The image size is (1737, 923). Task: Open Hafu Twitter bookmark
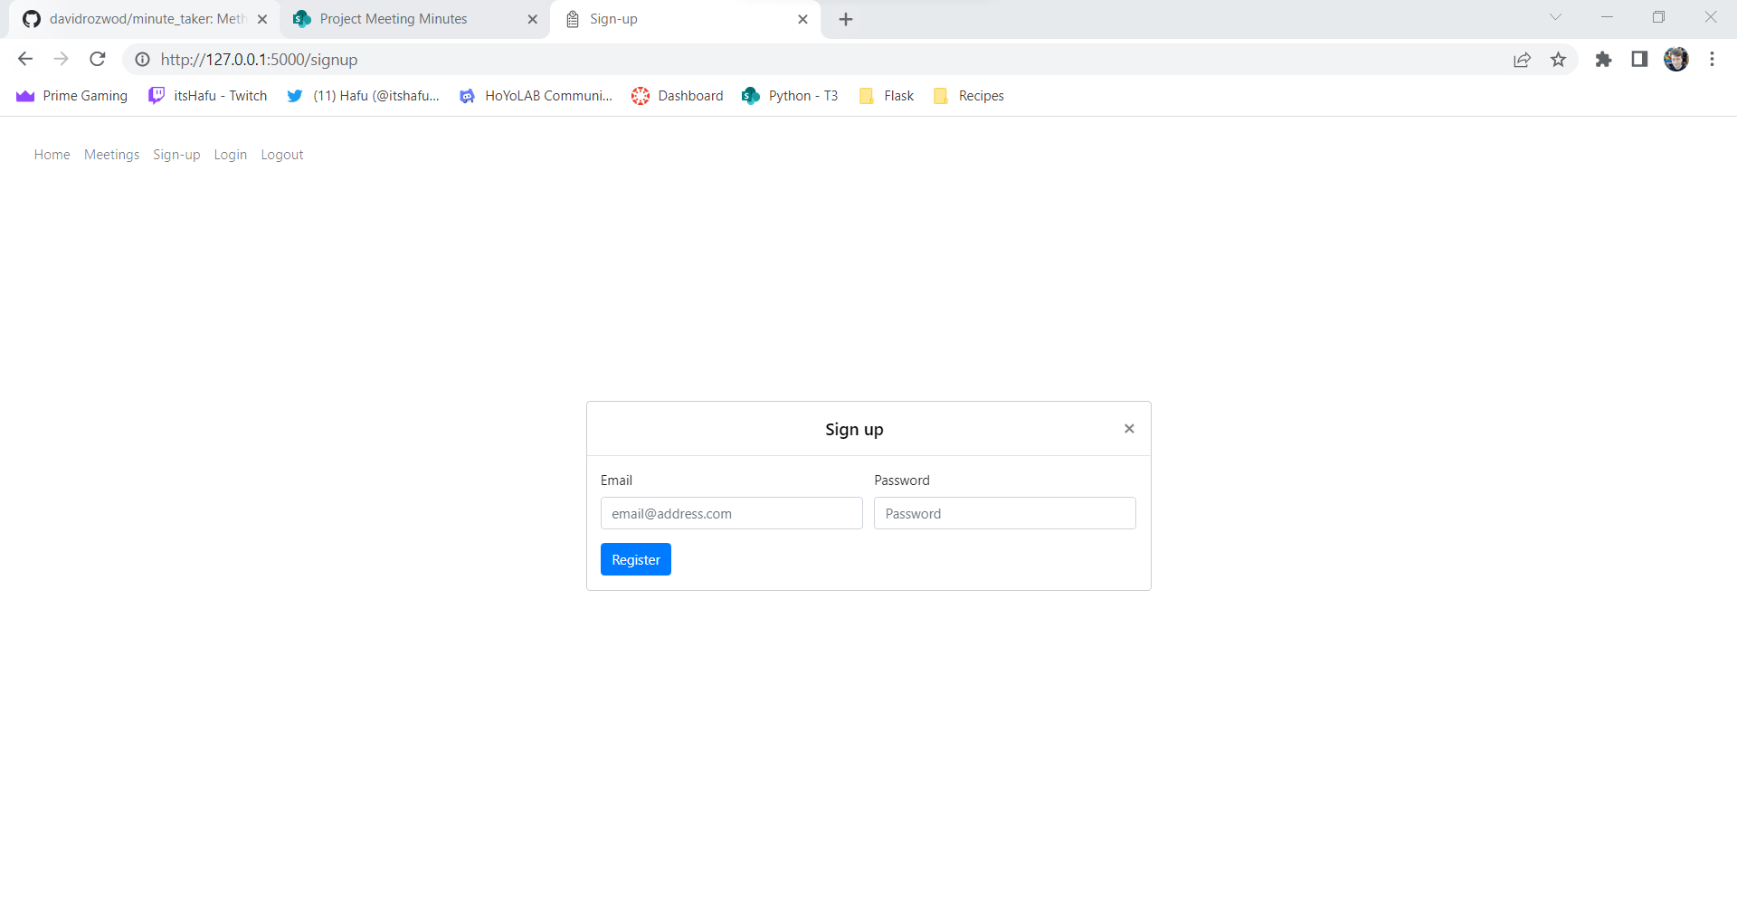(x=362, y=96)
